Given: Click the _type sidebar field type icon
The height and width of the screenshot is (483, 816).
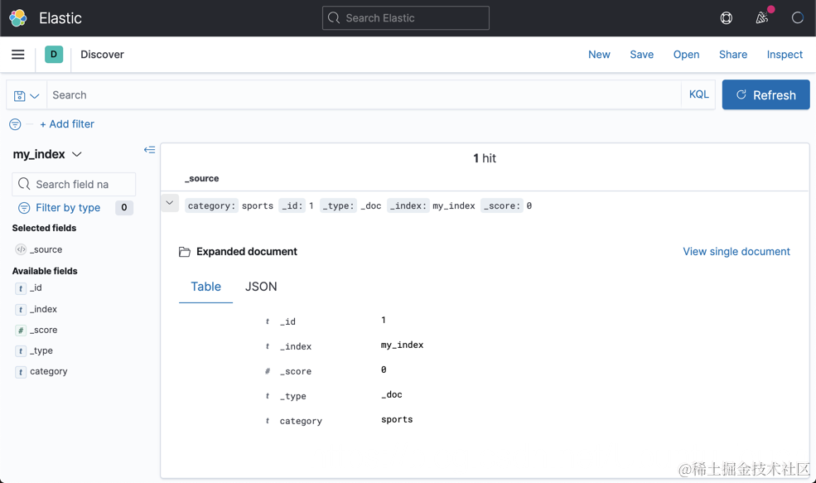Looking at the screenshot, I should coord(20,351).
